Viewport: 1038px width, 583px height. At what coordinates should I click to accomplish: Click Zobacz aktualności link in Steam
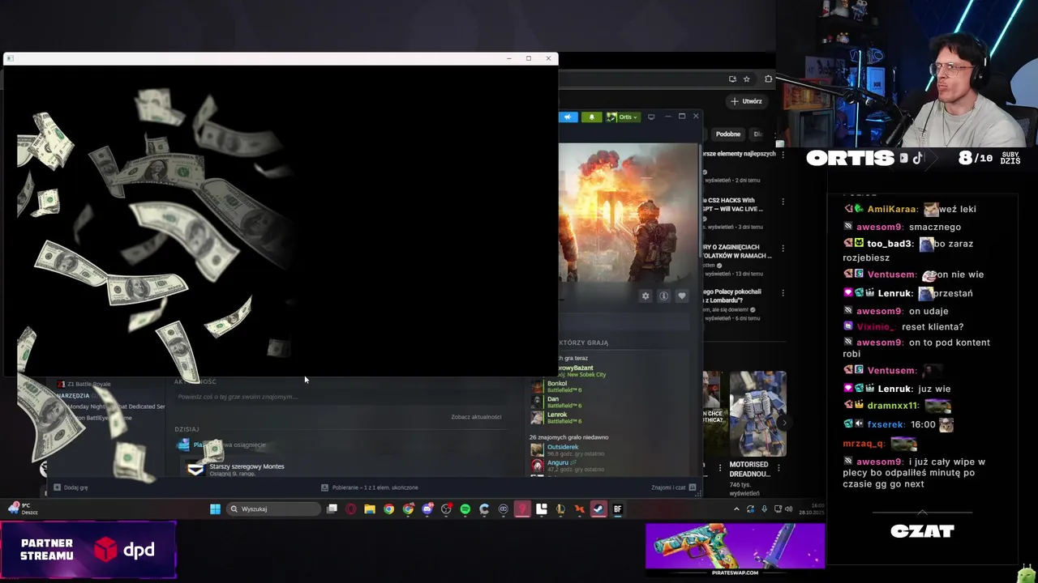coord(476,417)
